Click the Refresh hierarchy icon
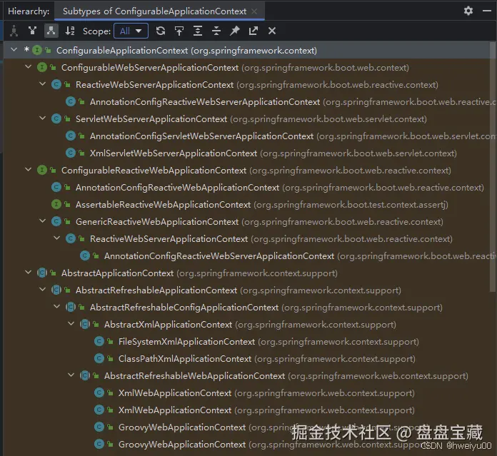This screenshot has width=497, height=456. click(161, 31)
